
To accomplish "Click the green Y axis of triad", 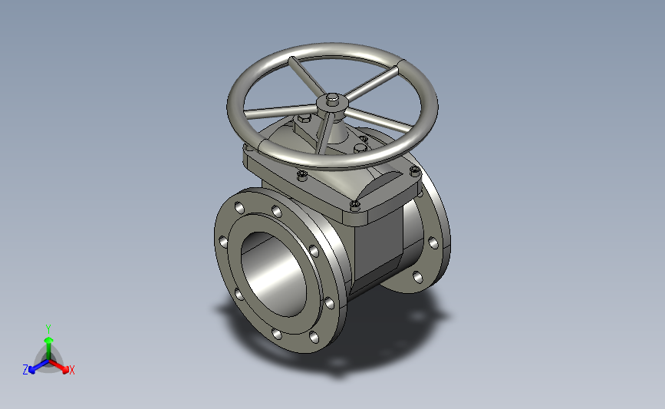I will [x=48, y=348].
